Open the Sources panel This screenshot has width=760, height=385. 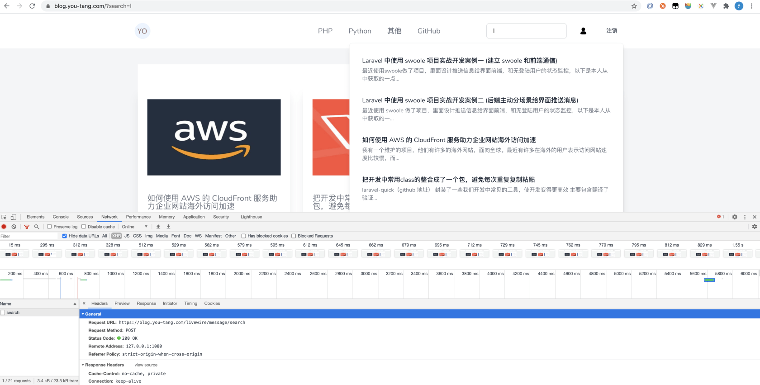[x=85, y=217]
